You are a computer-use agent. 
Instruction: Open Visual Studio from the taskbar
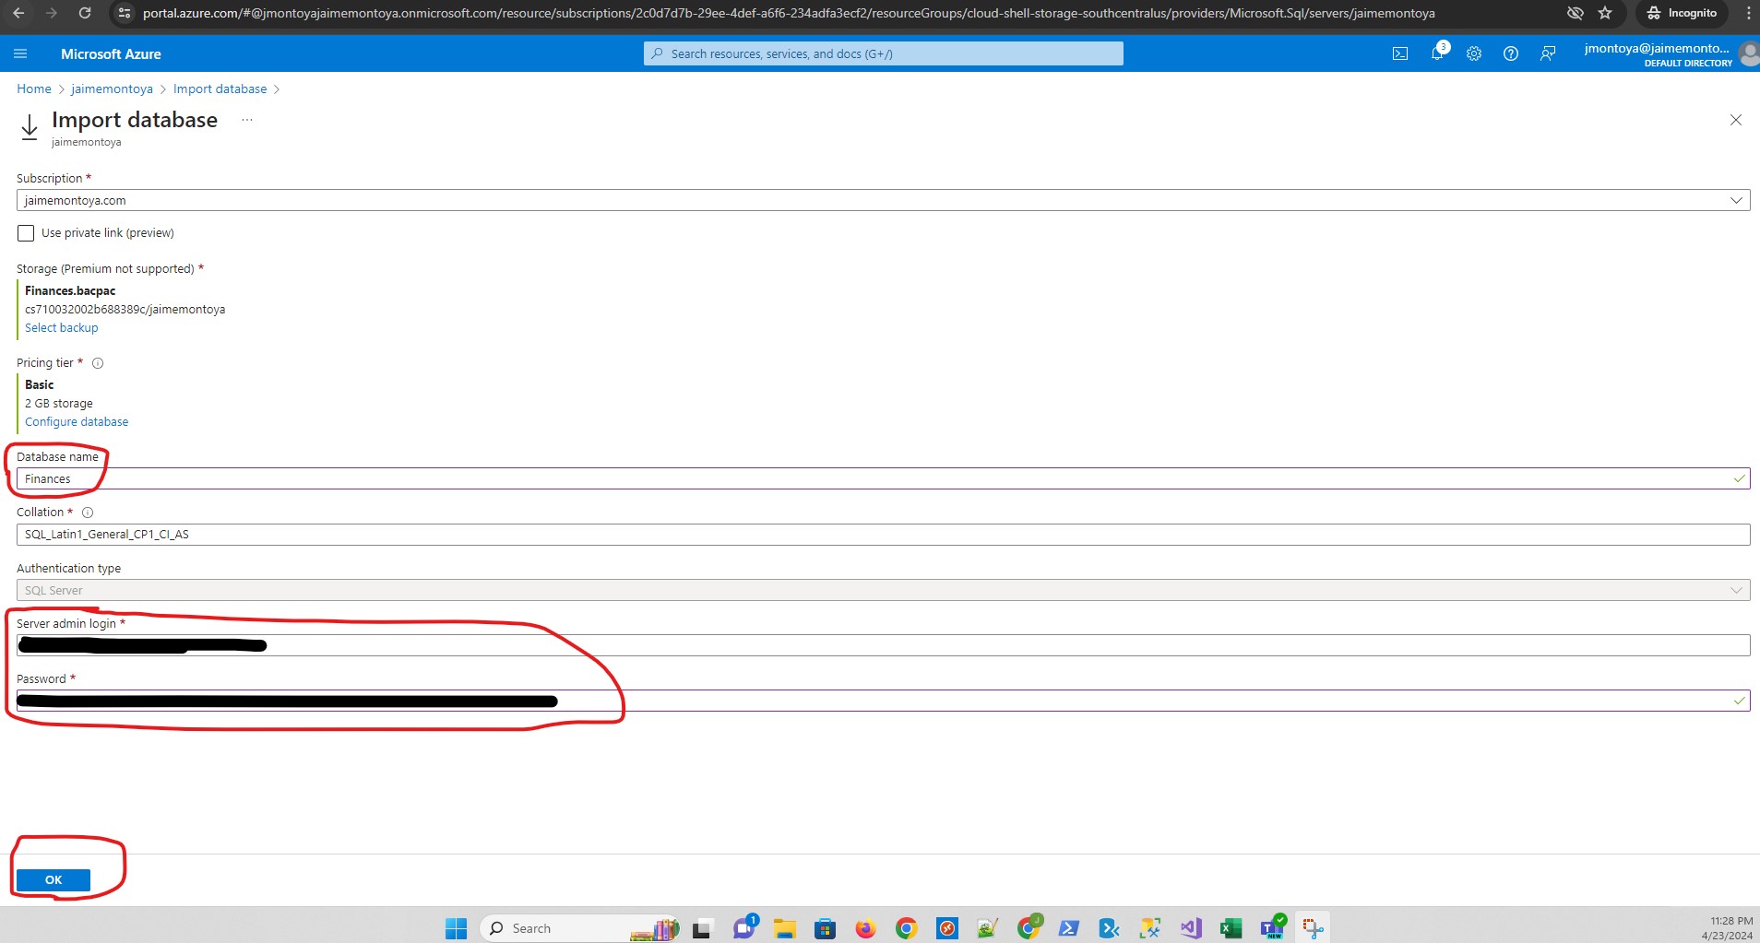click(1190, 928)
